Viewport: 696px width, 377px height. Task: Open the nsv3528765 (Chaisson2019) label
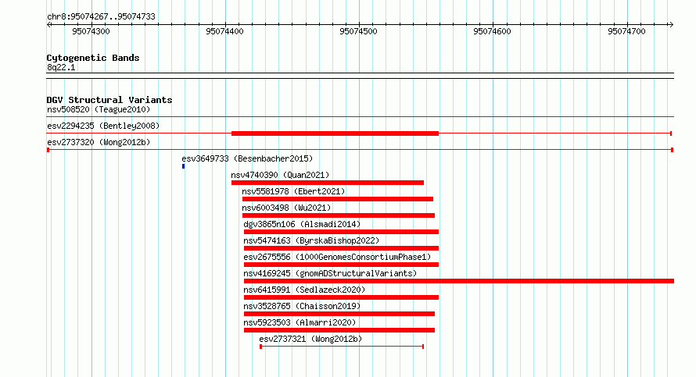coord(302,306)
